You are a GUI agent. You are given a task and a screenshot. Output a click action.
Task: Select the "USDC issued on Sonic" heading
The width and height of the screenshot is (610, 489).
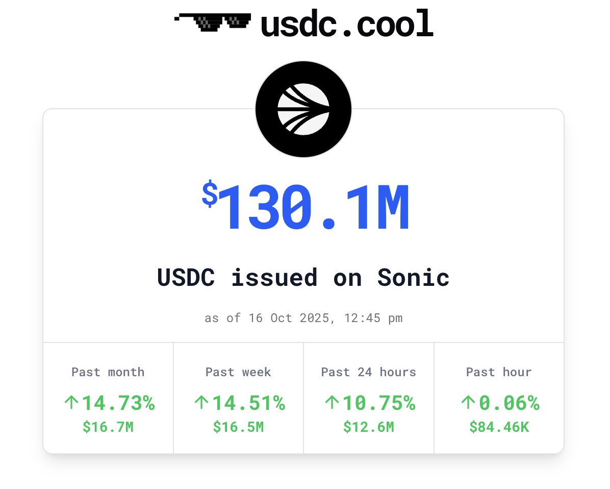pyautogui.click(x=303, y=278)
